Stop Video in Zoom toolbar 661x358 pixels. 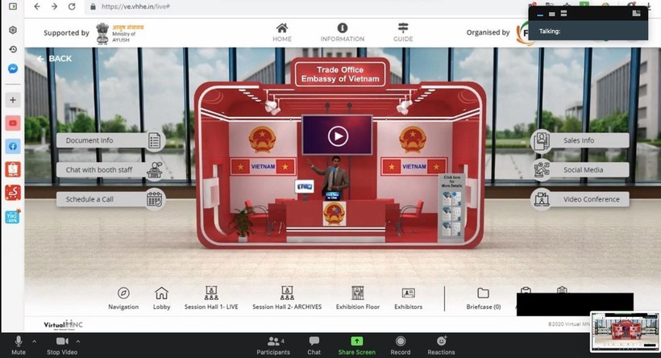[61, 342]
